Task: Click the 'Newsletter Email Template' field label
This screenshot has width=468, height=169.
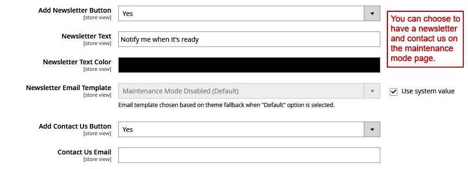Action: tap(68, 88)
